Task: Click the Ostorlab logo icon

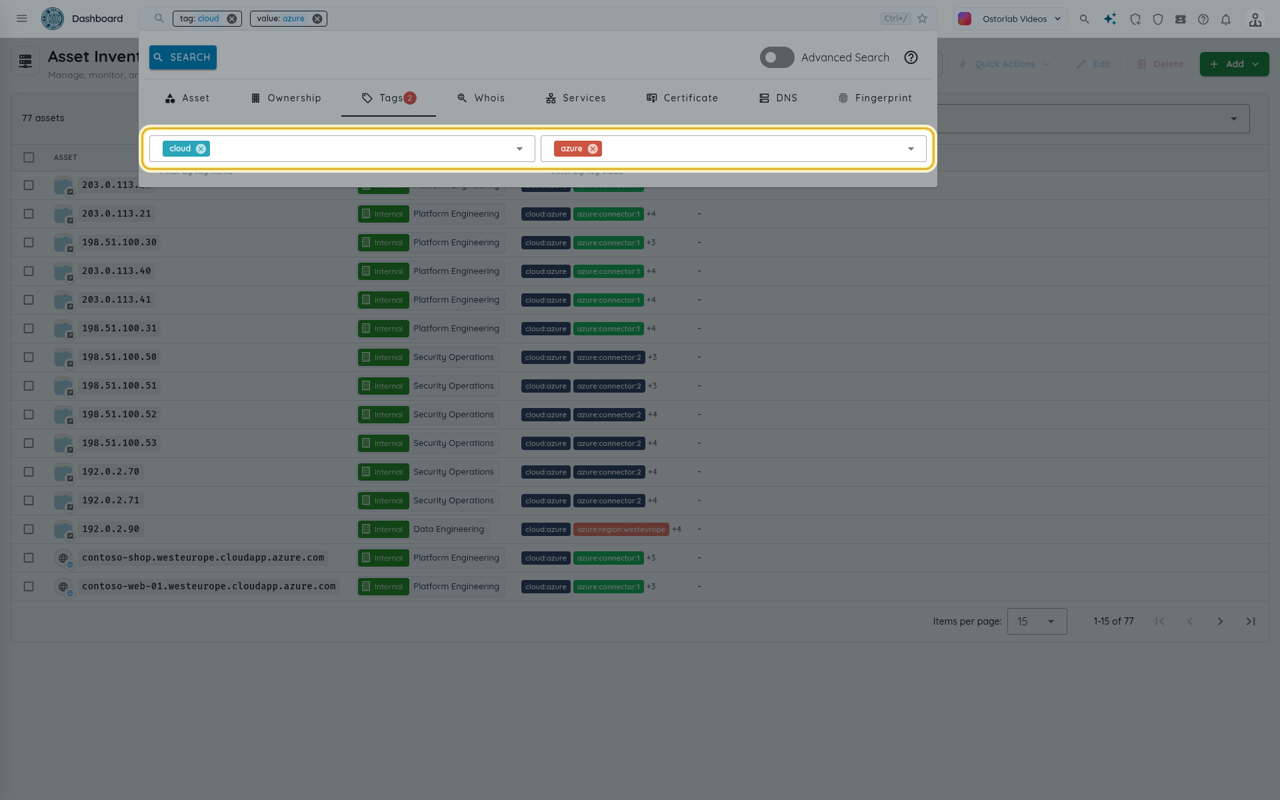Action: point(53,19)
